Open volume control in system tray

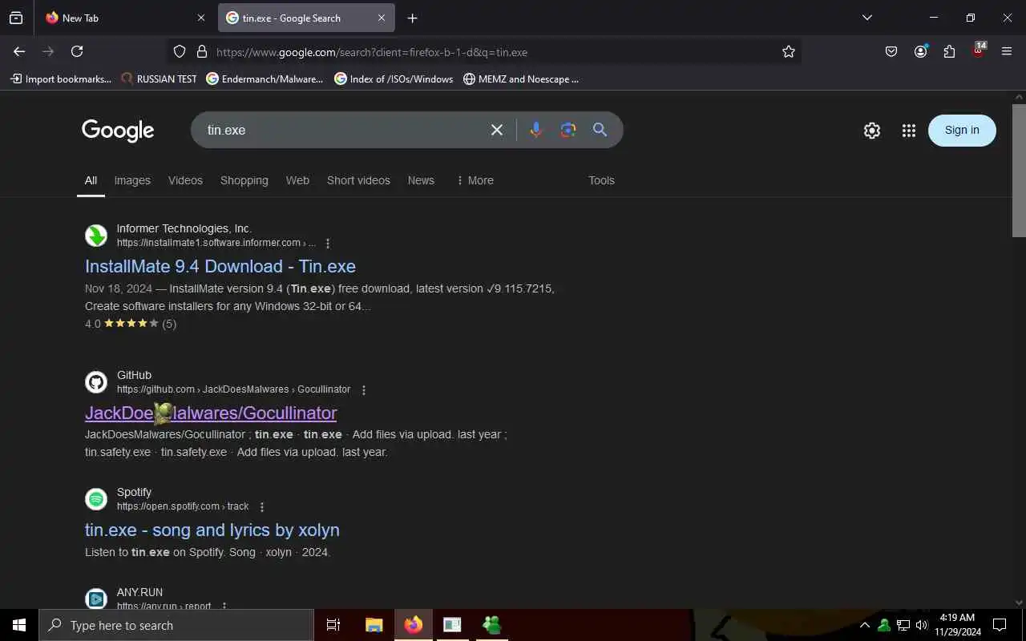pyautogui.click(x=922, y=625)
